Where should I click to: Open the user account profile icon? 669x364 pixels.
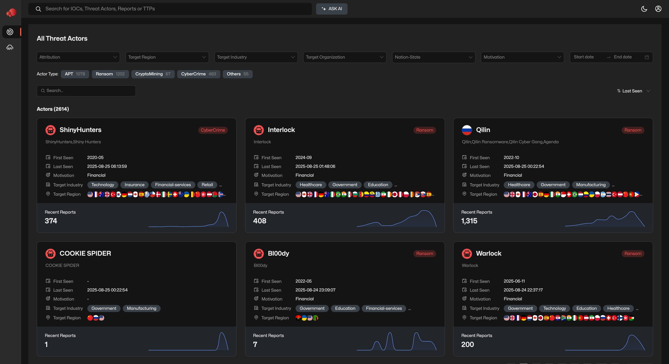tap(658, 9)
